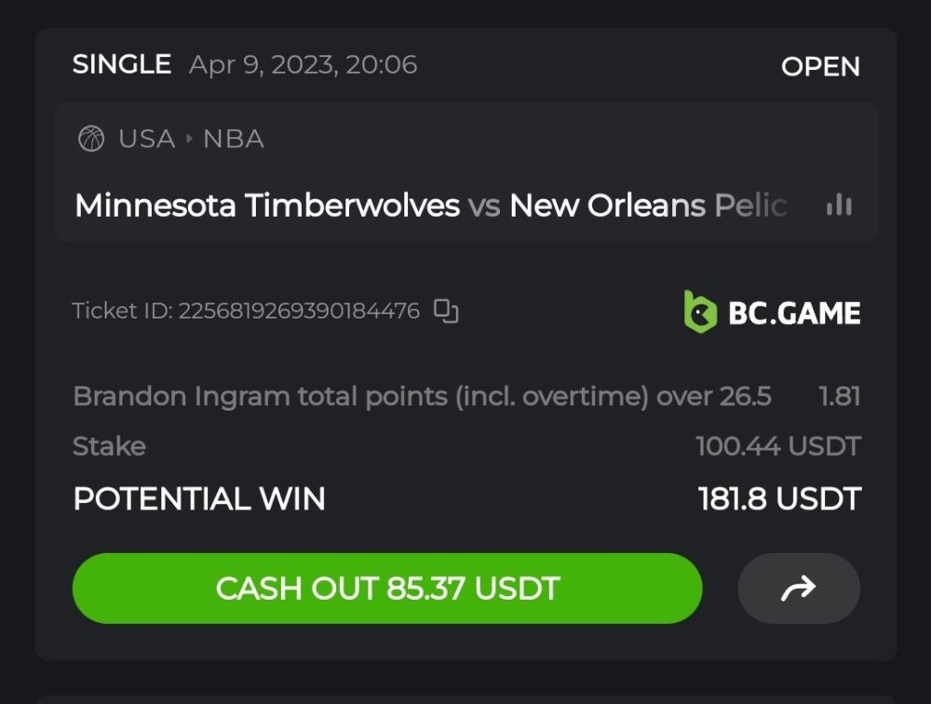This screenshot has width=931, height=704.
Task: Click the basketball sport icon
Action: coord(91,140)
